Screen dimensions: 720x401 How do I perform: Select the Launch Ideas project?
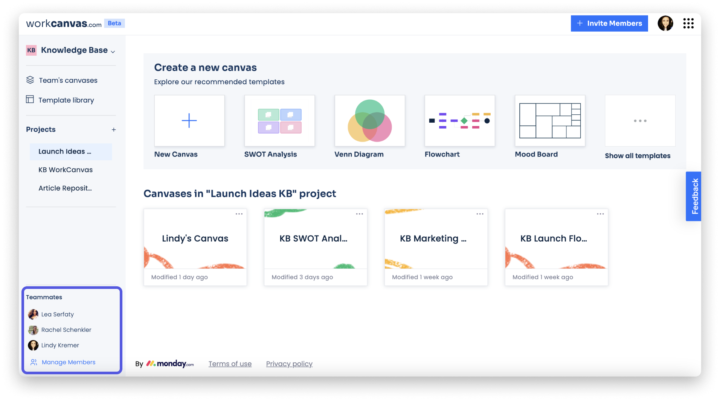click(64, 151)
